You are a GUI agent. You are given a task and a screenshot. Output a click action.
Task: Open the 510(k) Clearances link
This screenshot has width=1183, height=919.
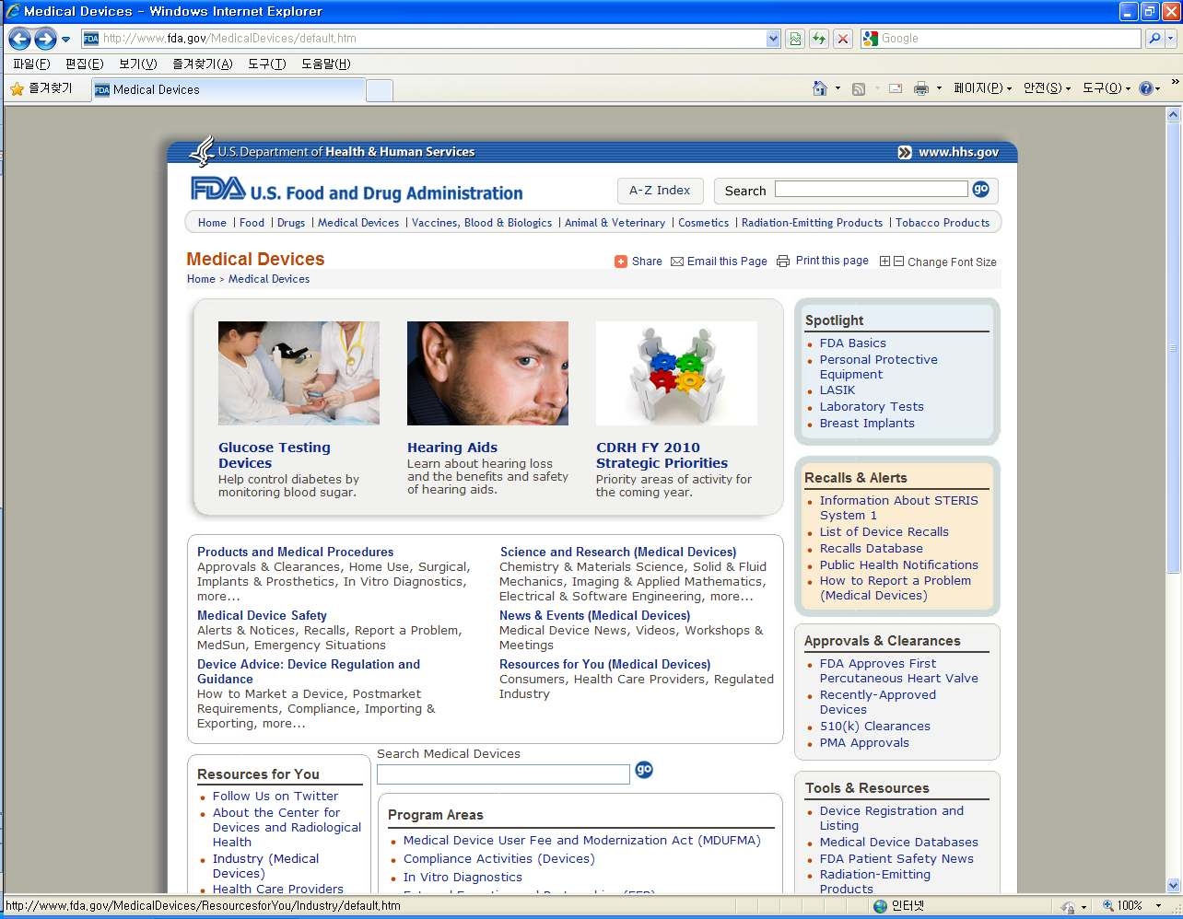point(874,727)
